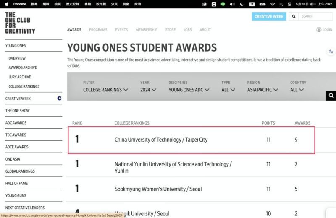Expand the College Rankings filter dropdown
336x218 pixels.
105,90
